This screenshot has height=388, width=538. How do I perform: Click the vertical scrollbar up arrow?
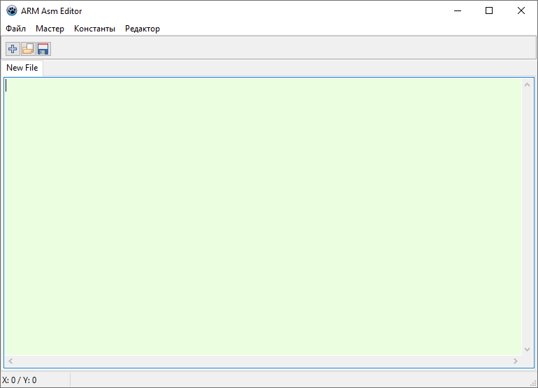528,85
